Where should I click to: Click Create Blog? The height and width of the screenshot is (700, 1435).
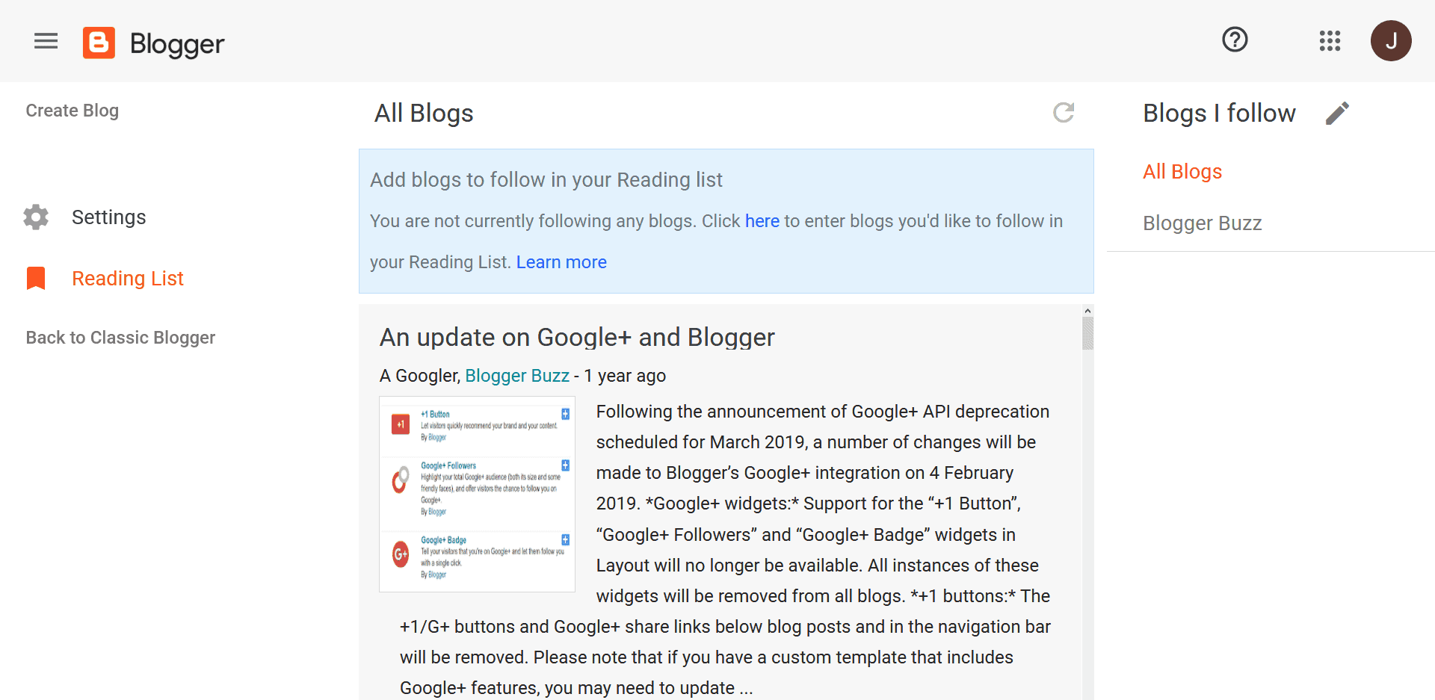pyautogui.click(x=72, y=110)
